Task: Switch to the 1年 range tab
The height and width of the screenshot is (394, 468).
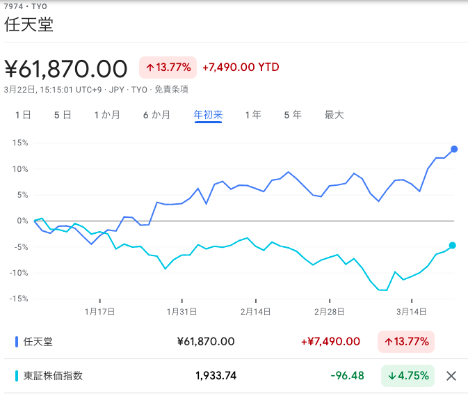Action: [253, 115]
